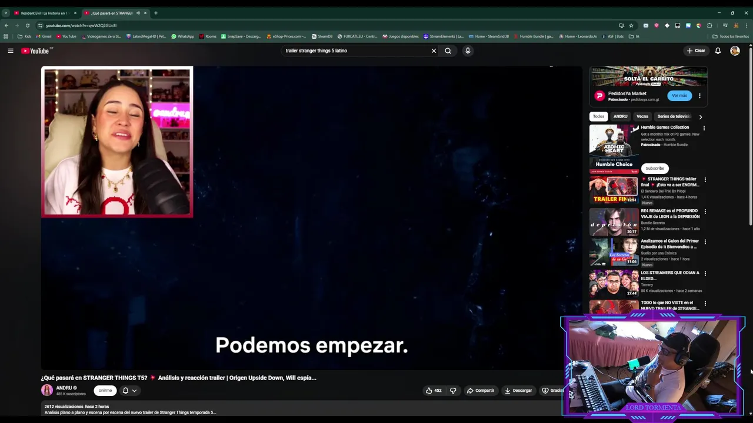The width and height of the screenshot is (753, 423).
Task: Open RE4 REMAKE depresión video thumbnail
Action: [x=614, y=221]
